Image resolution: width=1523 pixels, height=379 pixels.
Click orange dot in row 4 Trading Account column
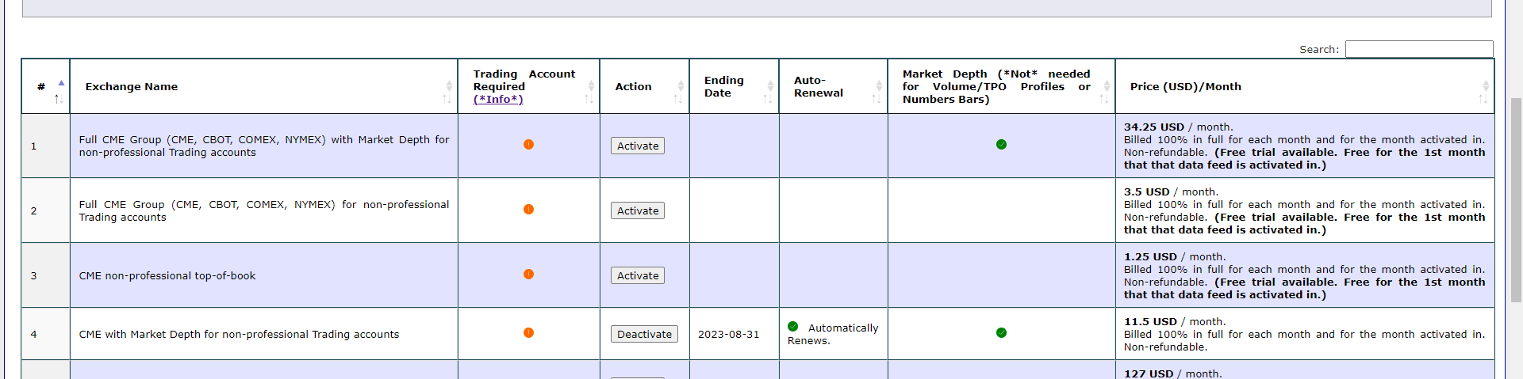[528, 333]
